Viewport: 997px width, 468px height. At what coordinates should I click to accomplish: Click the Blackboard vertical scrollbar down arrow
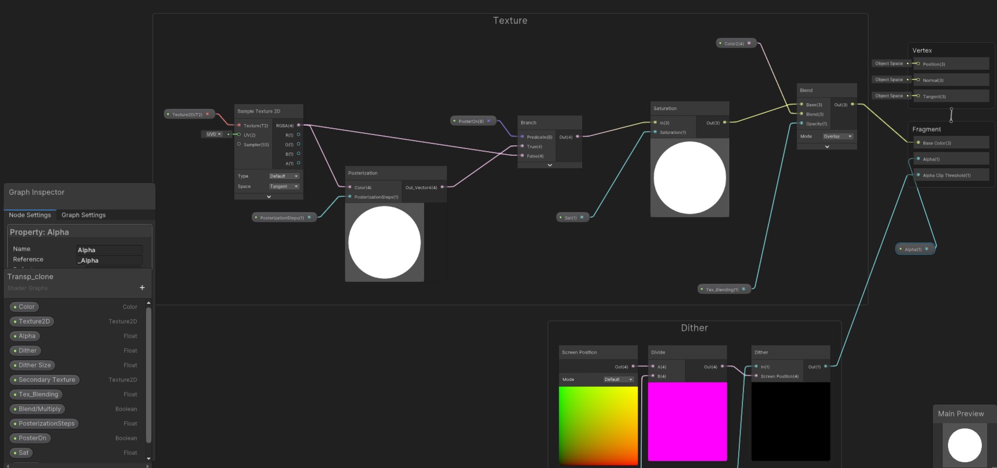[149, 459]
